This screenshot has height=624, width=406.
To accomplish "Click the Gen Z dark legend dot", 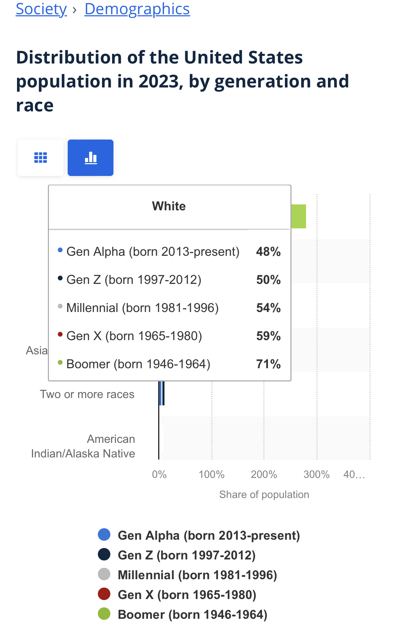I will 104,555.
